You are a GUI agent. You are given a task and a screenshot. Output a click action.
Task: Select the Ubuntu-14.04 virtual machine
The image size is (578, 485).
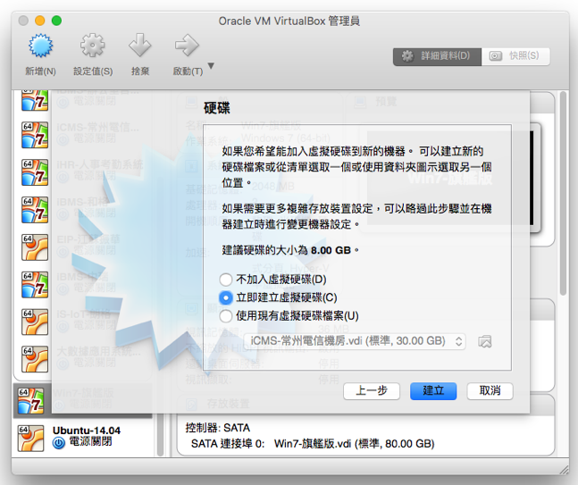coord(83,438)
